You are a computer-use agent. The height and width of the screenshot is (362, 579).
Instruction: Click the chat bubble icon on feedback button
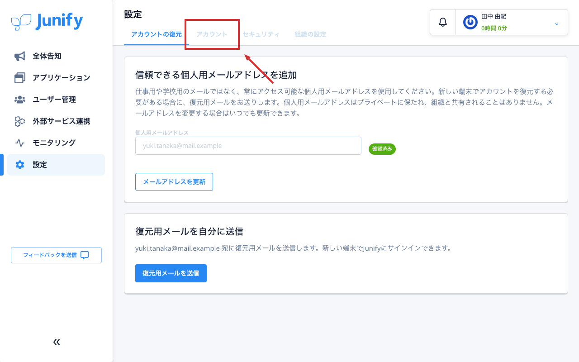(85, 255)
